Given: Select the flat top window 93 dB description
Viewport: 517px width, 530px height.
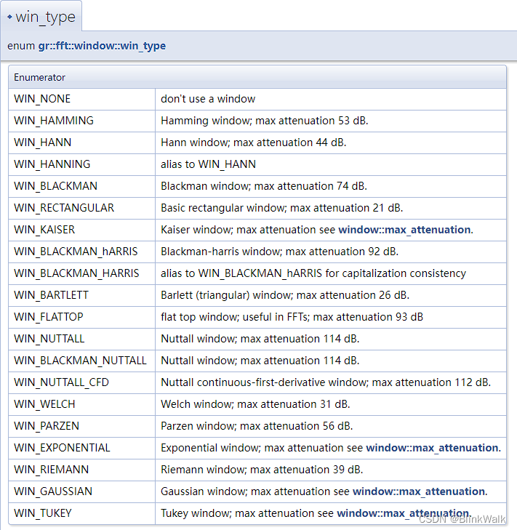Looking at the screenshot, I should coord(292,317).
